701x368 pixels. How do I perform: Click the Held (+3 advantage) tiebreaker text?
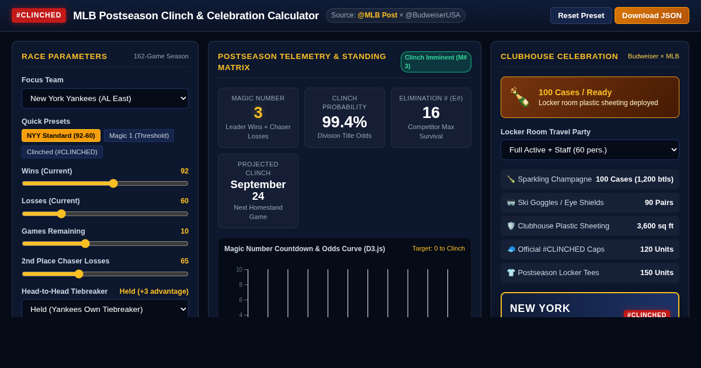coord(154,291)
